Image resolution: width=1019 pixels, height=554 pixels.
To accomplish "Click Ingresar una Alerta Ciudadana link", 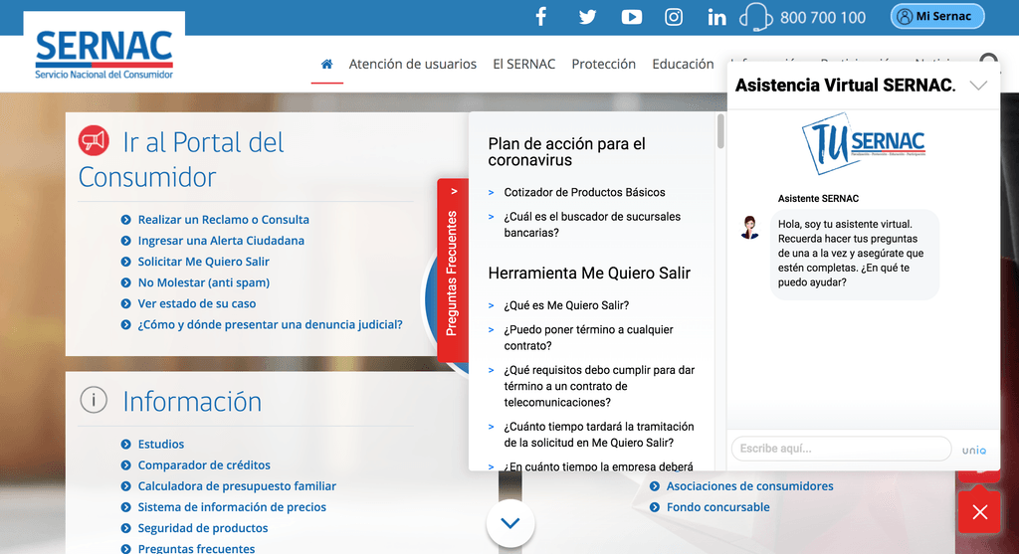I will click(x=221, y=241).
